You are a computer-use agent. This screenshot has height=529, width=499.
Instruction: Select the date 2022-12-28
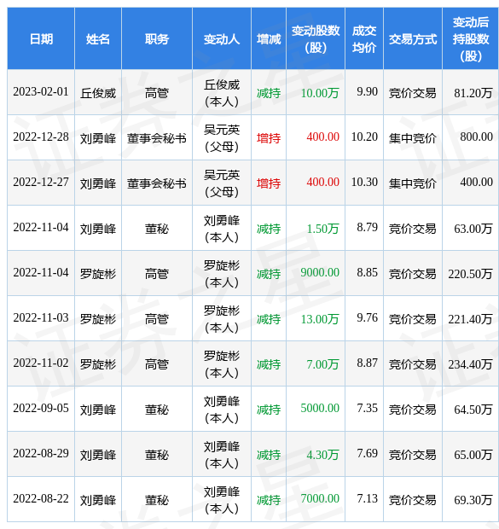point(41,137)
